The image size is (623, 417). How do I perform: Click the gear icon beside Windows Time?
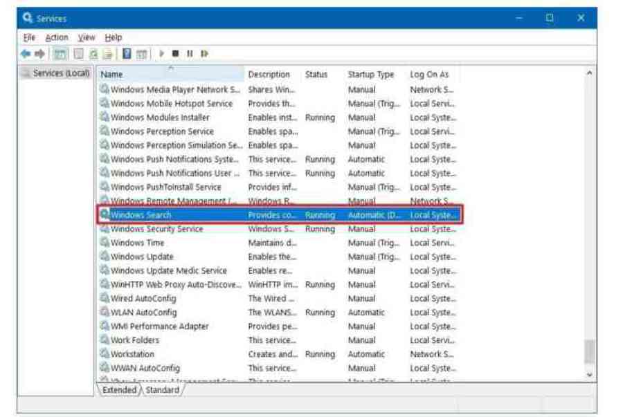[x=105, y=242]
